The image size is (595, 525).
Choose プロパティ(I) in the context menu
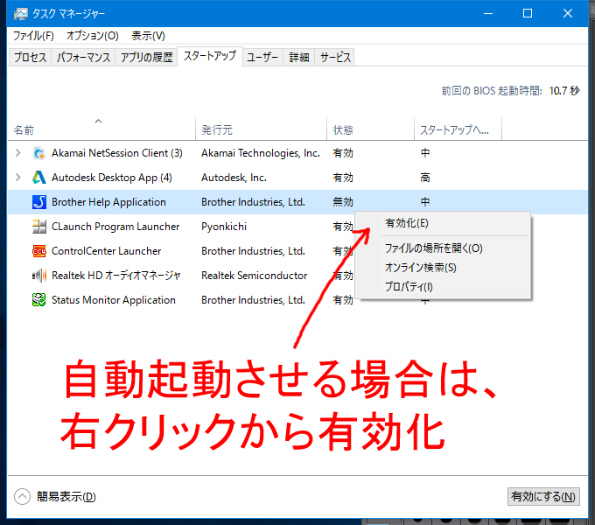click(443, 287)
